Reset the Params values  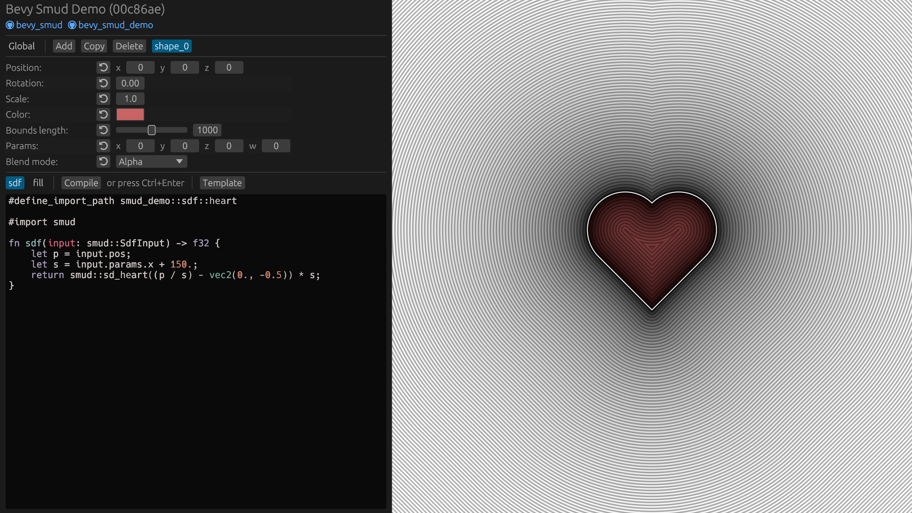pyautogui.click(x=103, y=146)
